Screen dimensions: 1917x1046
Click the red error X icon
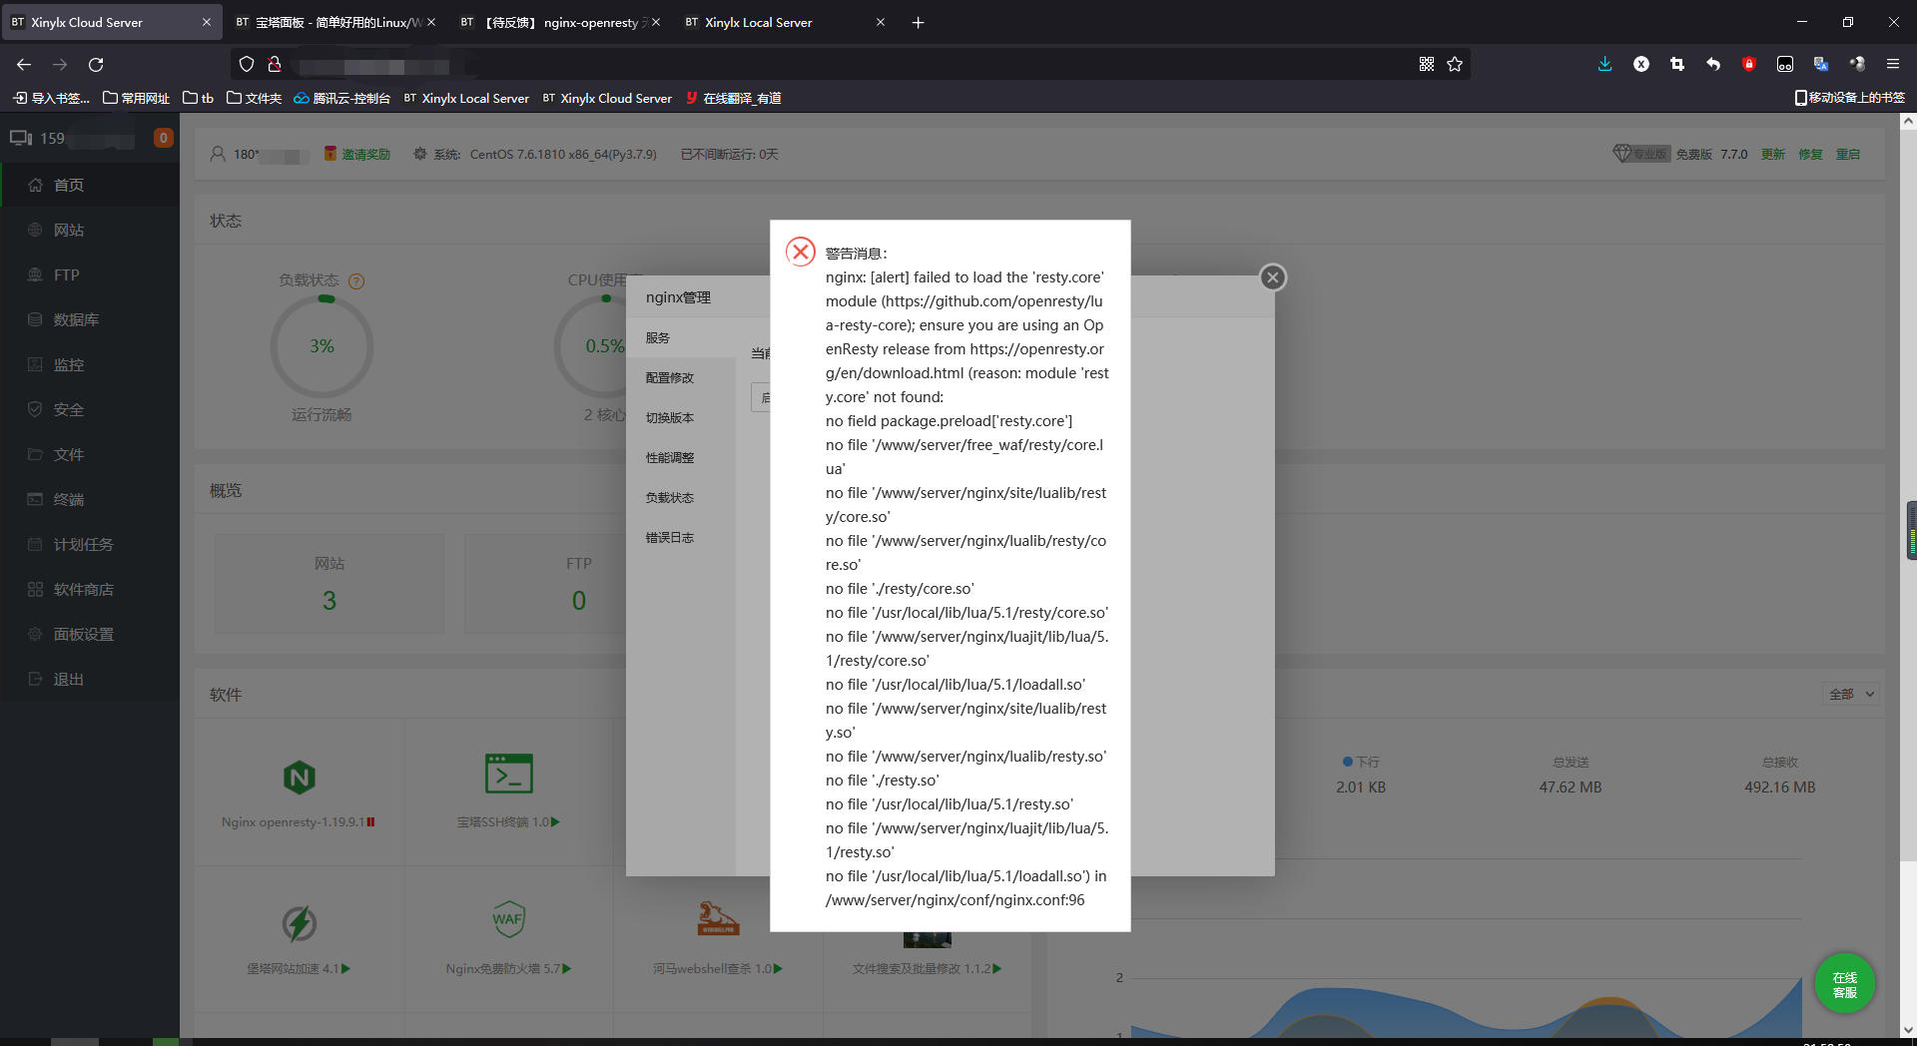point(801,252)
